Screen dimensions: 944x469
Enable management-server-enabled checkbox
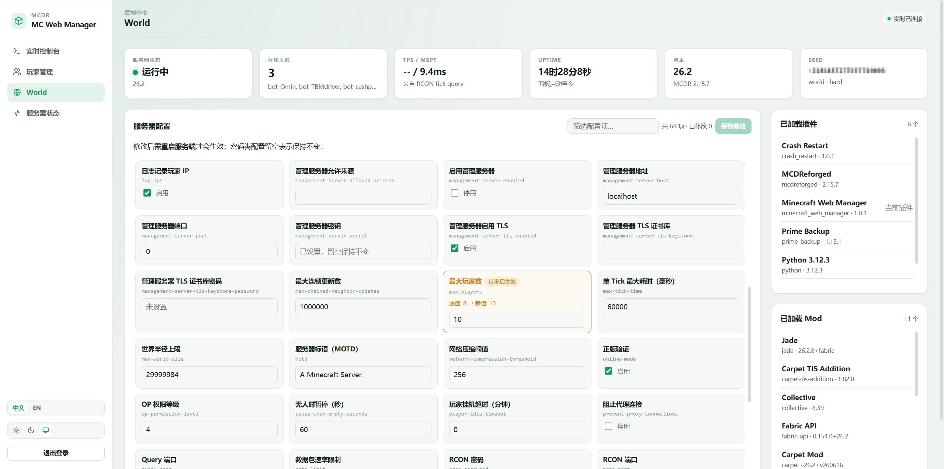455,193
